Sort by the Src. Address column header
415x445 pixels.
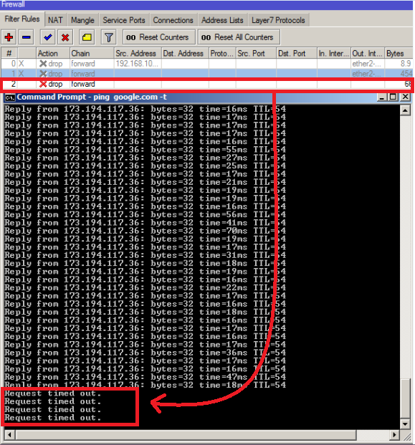tap(138, 53)
